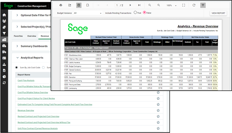Image resolution: width=232 pixels, height=133 pixels.
Task: Favorite Revised Contract and Projected Cost Overview
Action: [x=158, y=117]
